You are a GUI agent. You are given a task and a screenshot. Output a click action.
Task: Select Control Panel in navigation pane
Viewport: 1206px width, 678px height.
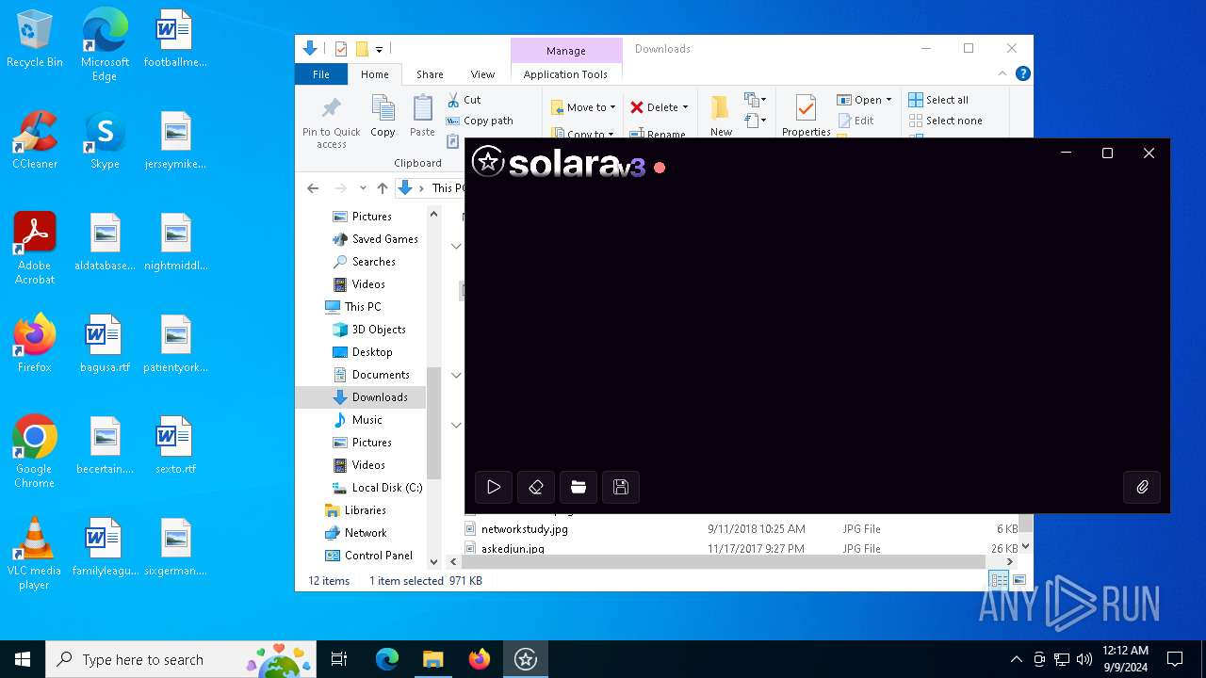[x=368, y=556]
